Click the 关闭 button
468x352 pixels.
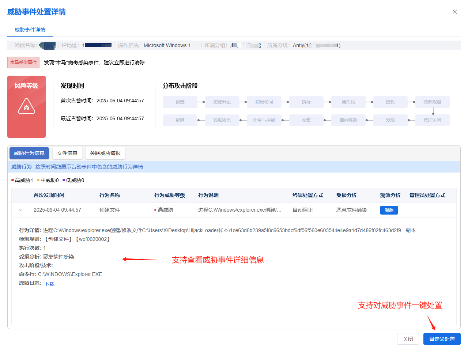click(x=408, y=339)
